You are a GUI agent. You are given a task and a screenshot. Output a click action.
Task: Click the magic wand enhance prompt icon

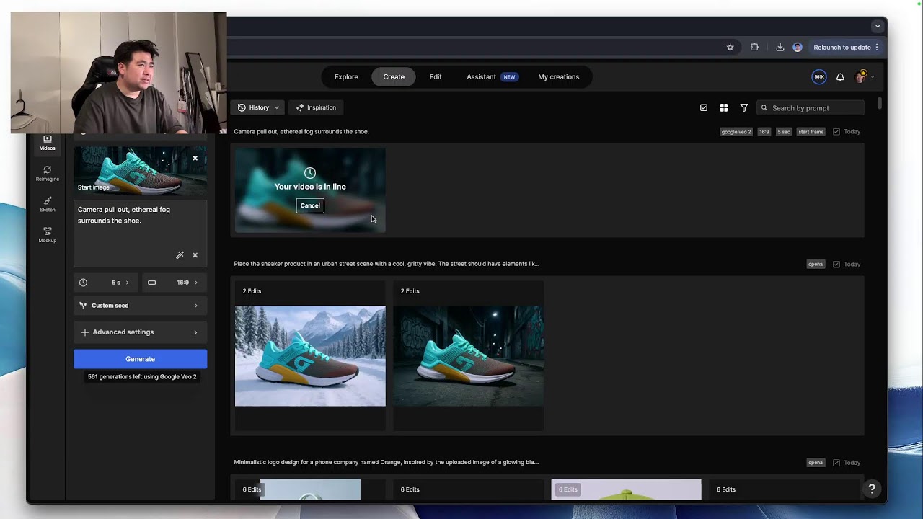tap(180, 255)
